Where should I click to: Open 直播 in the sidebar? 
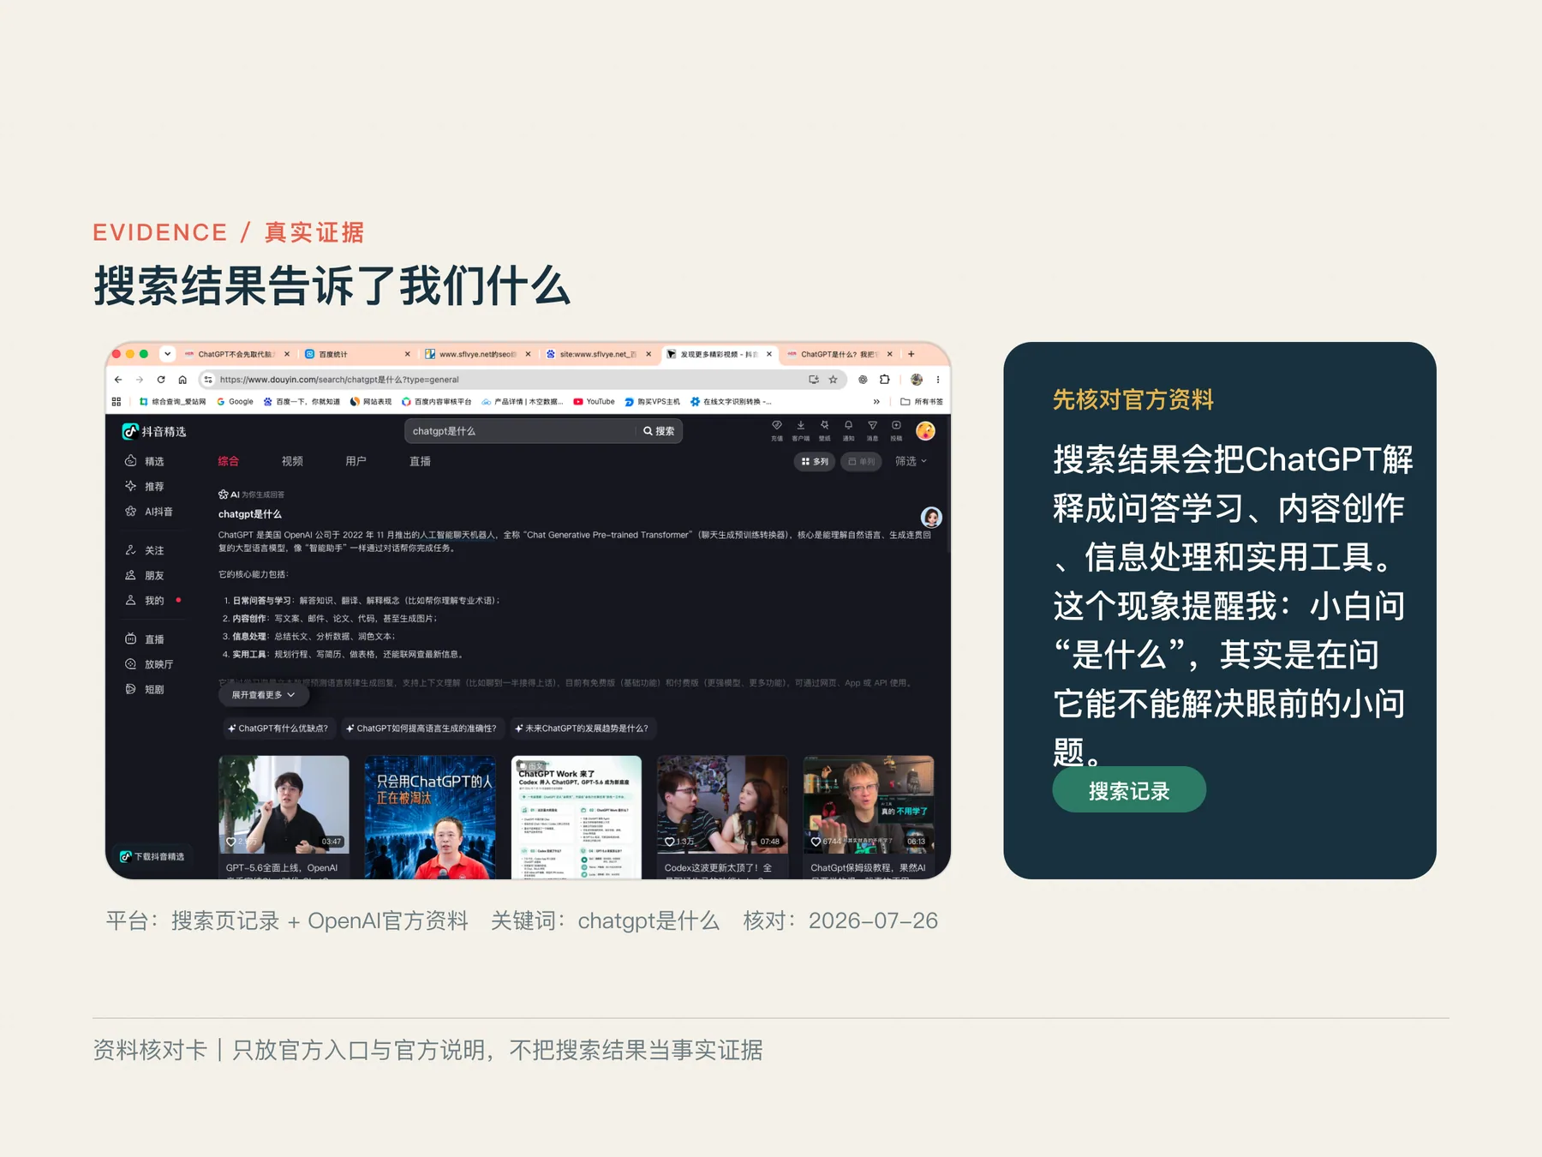pyautogui.click(x=145, y=639)
